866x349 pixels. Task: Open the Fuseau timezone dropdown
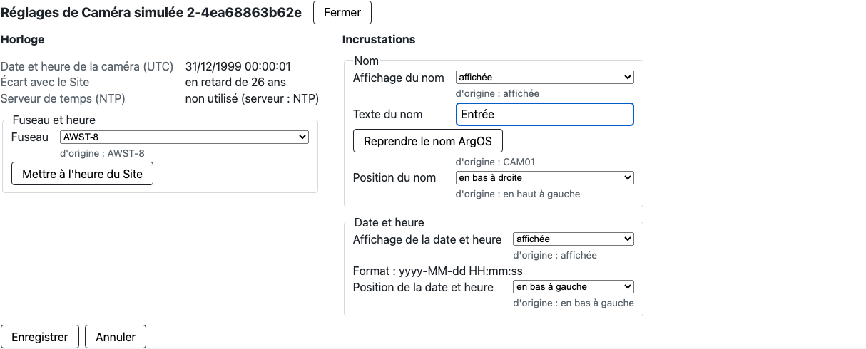[184, 137]
